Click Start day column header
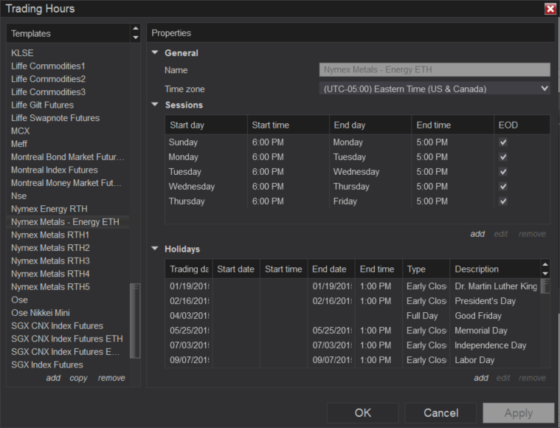 tap(206, 125)
